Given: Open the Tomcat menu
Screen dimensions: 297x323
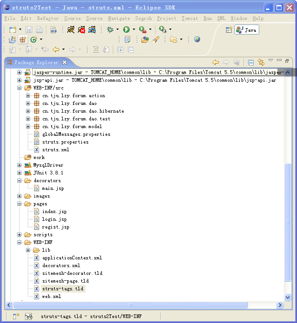Looking at the screenshot, I should [x=190, y=18].
